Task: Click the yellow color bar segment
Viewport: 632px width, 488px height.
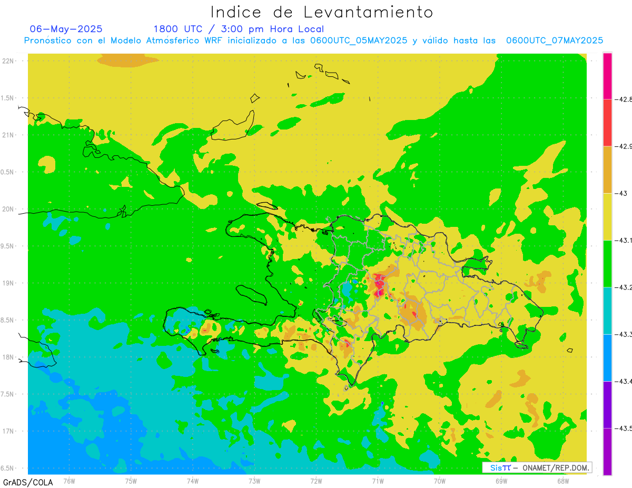Action: [x=607, y=216]
